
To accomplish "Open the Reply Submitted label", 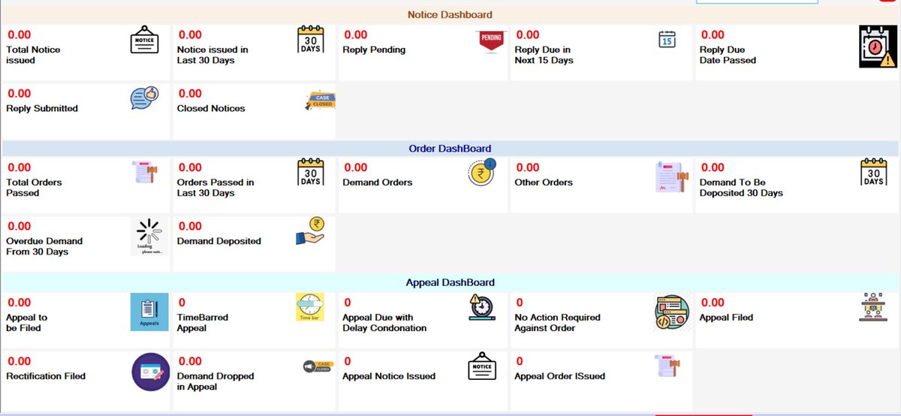I will click(x=42, y=108).
